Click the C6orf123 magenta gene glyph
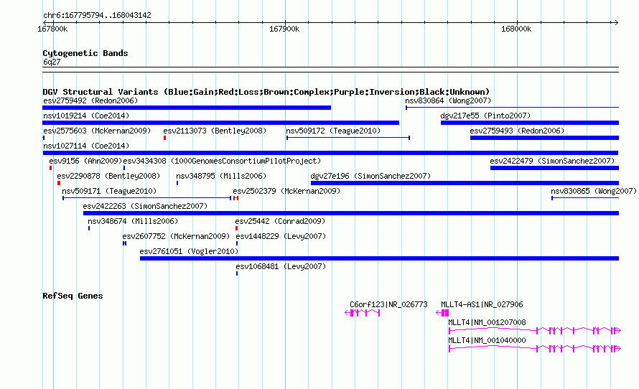The width and height of the screenshot is (639, 389). [x=363, y=313]
